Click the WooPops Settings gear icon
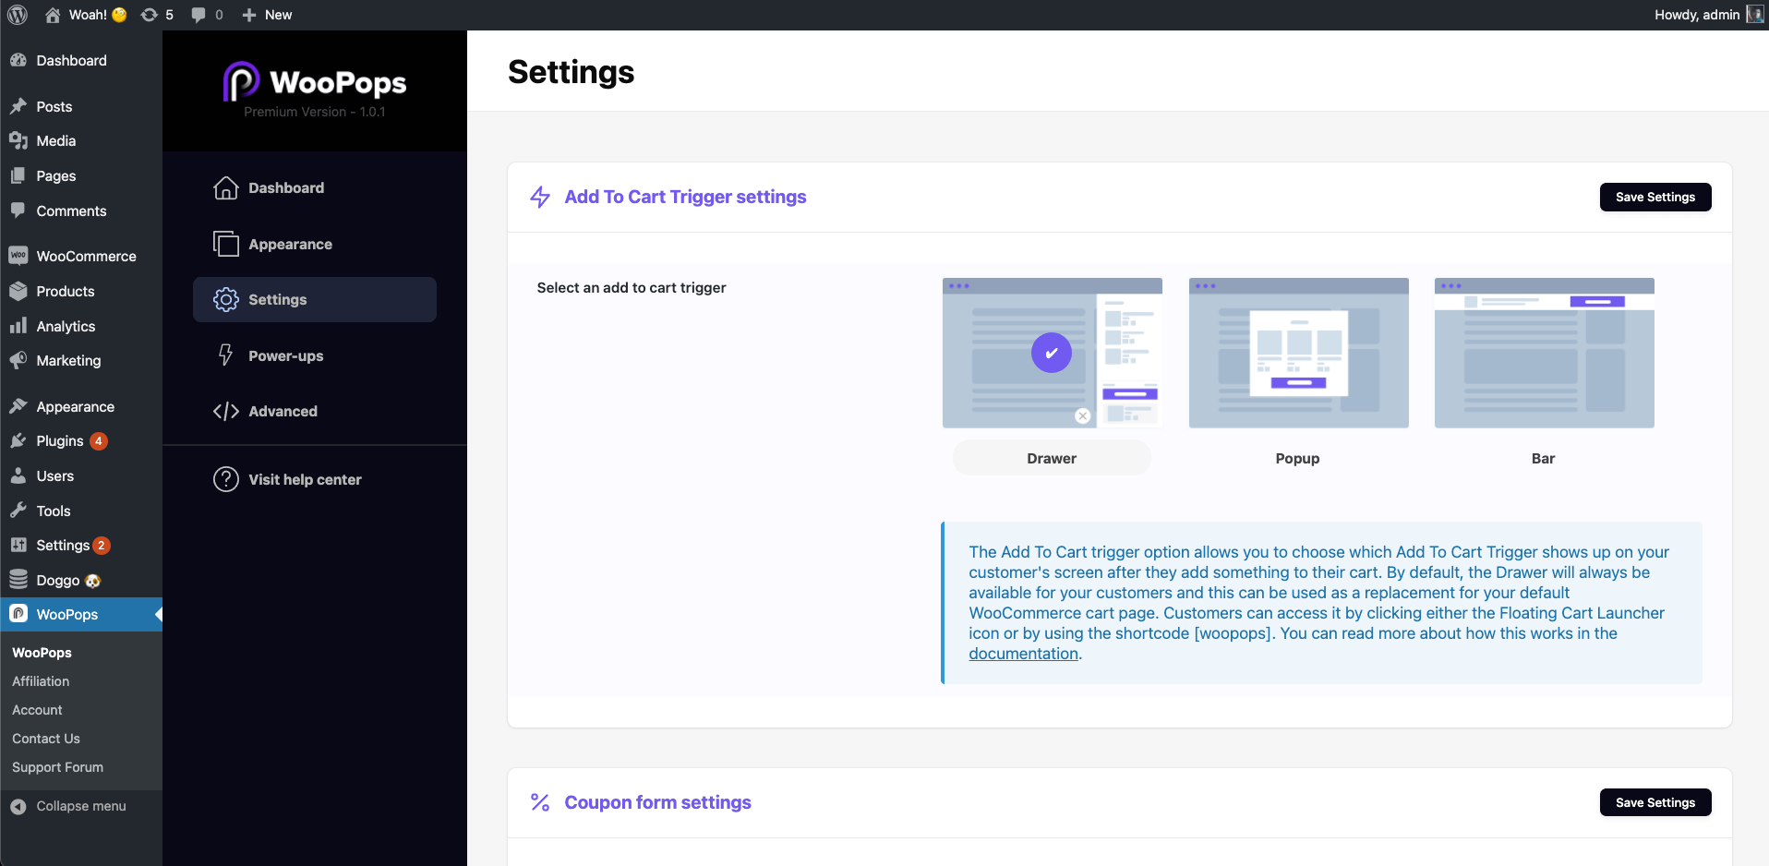 pos(226,299)
